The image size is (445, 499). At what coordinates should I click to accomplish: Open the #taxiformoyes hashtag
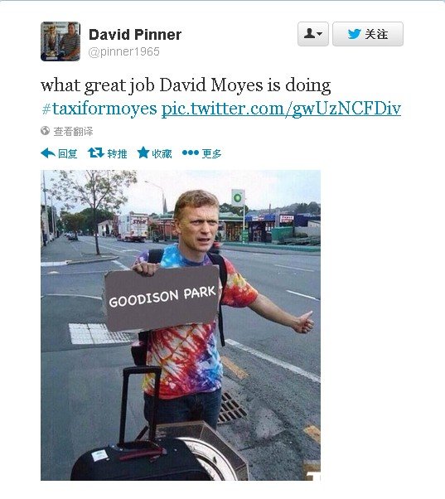point(99,109)
